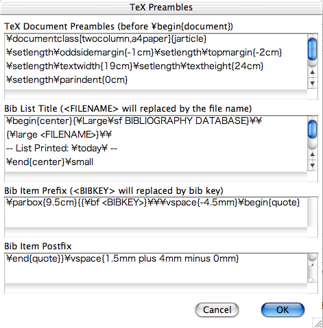Viewport: 323px width, 328px height.
Task: Click the Bib Item Postfix scrollbar up arrow
Action: (x=312, y=265)
